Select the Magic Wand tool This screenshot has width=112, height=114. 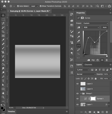(x=3, y=28)
